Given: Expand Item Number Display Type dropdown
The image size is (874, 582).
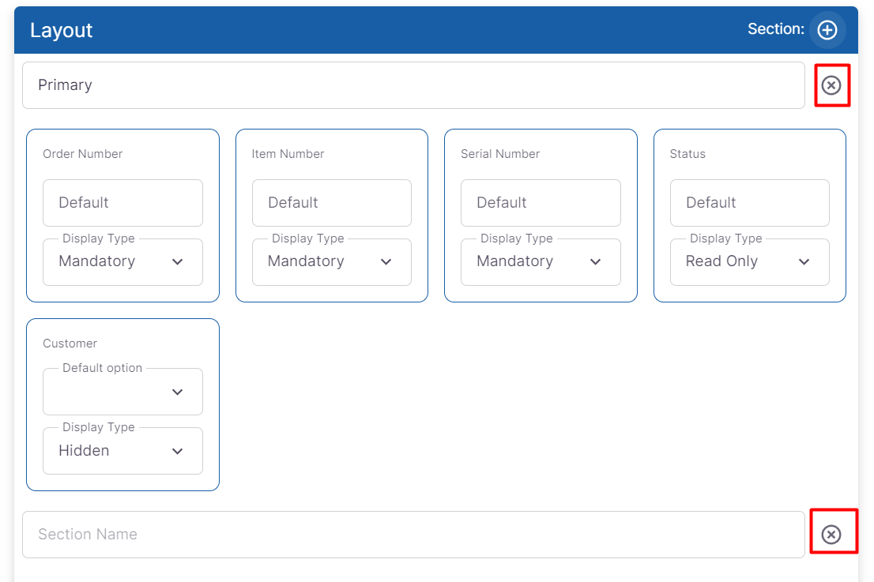Looking at the screenshot, I should (x=331, y=262).
